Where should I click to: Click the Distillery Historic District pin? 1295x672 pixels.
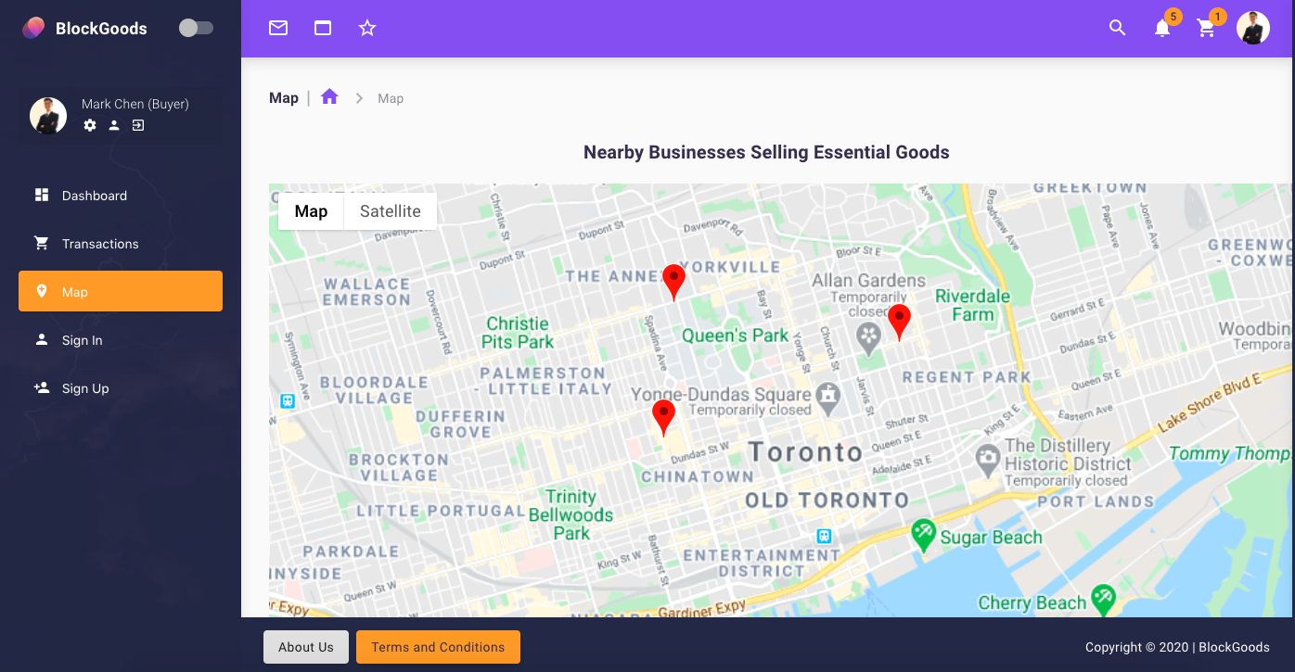[988, 460]
